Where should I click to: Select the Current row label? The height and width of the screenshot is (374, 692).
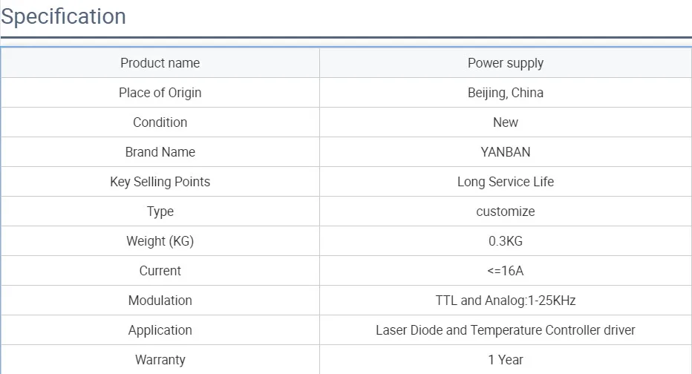click(x=160, y=270)
